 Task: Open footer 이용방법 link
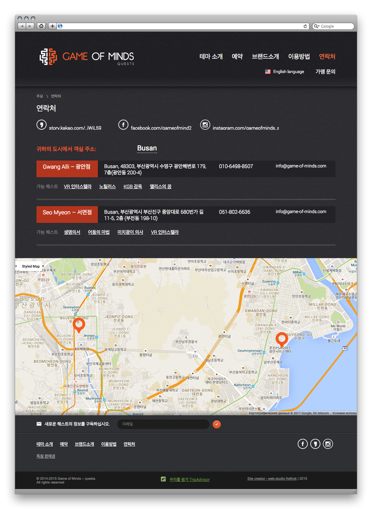(x=109, y=444)
